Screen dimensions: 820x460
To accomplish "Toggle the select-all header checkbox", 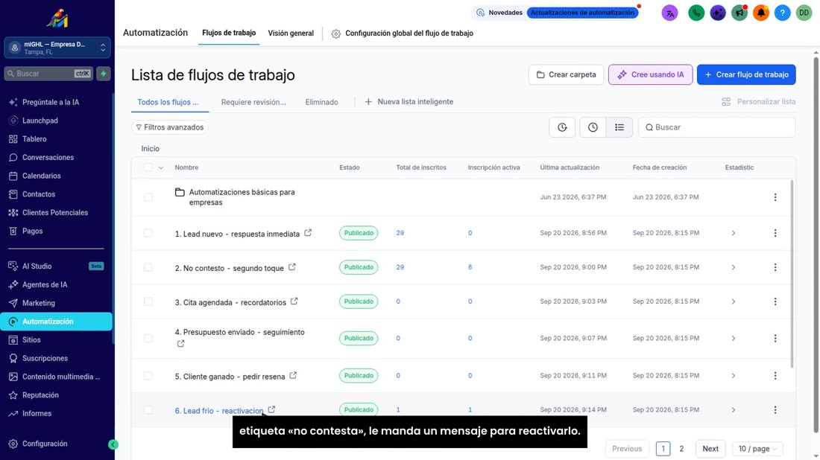I will click(148, 167).
